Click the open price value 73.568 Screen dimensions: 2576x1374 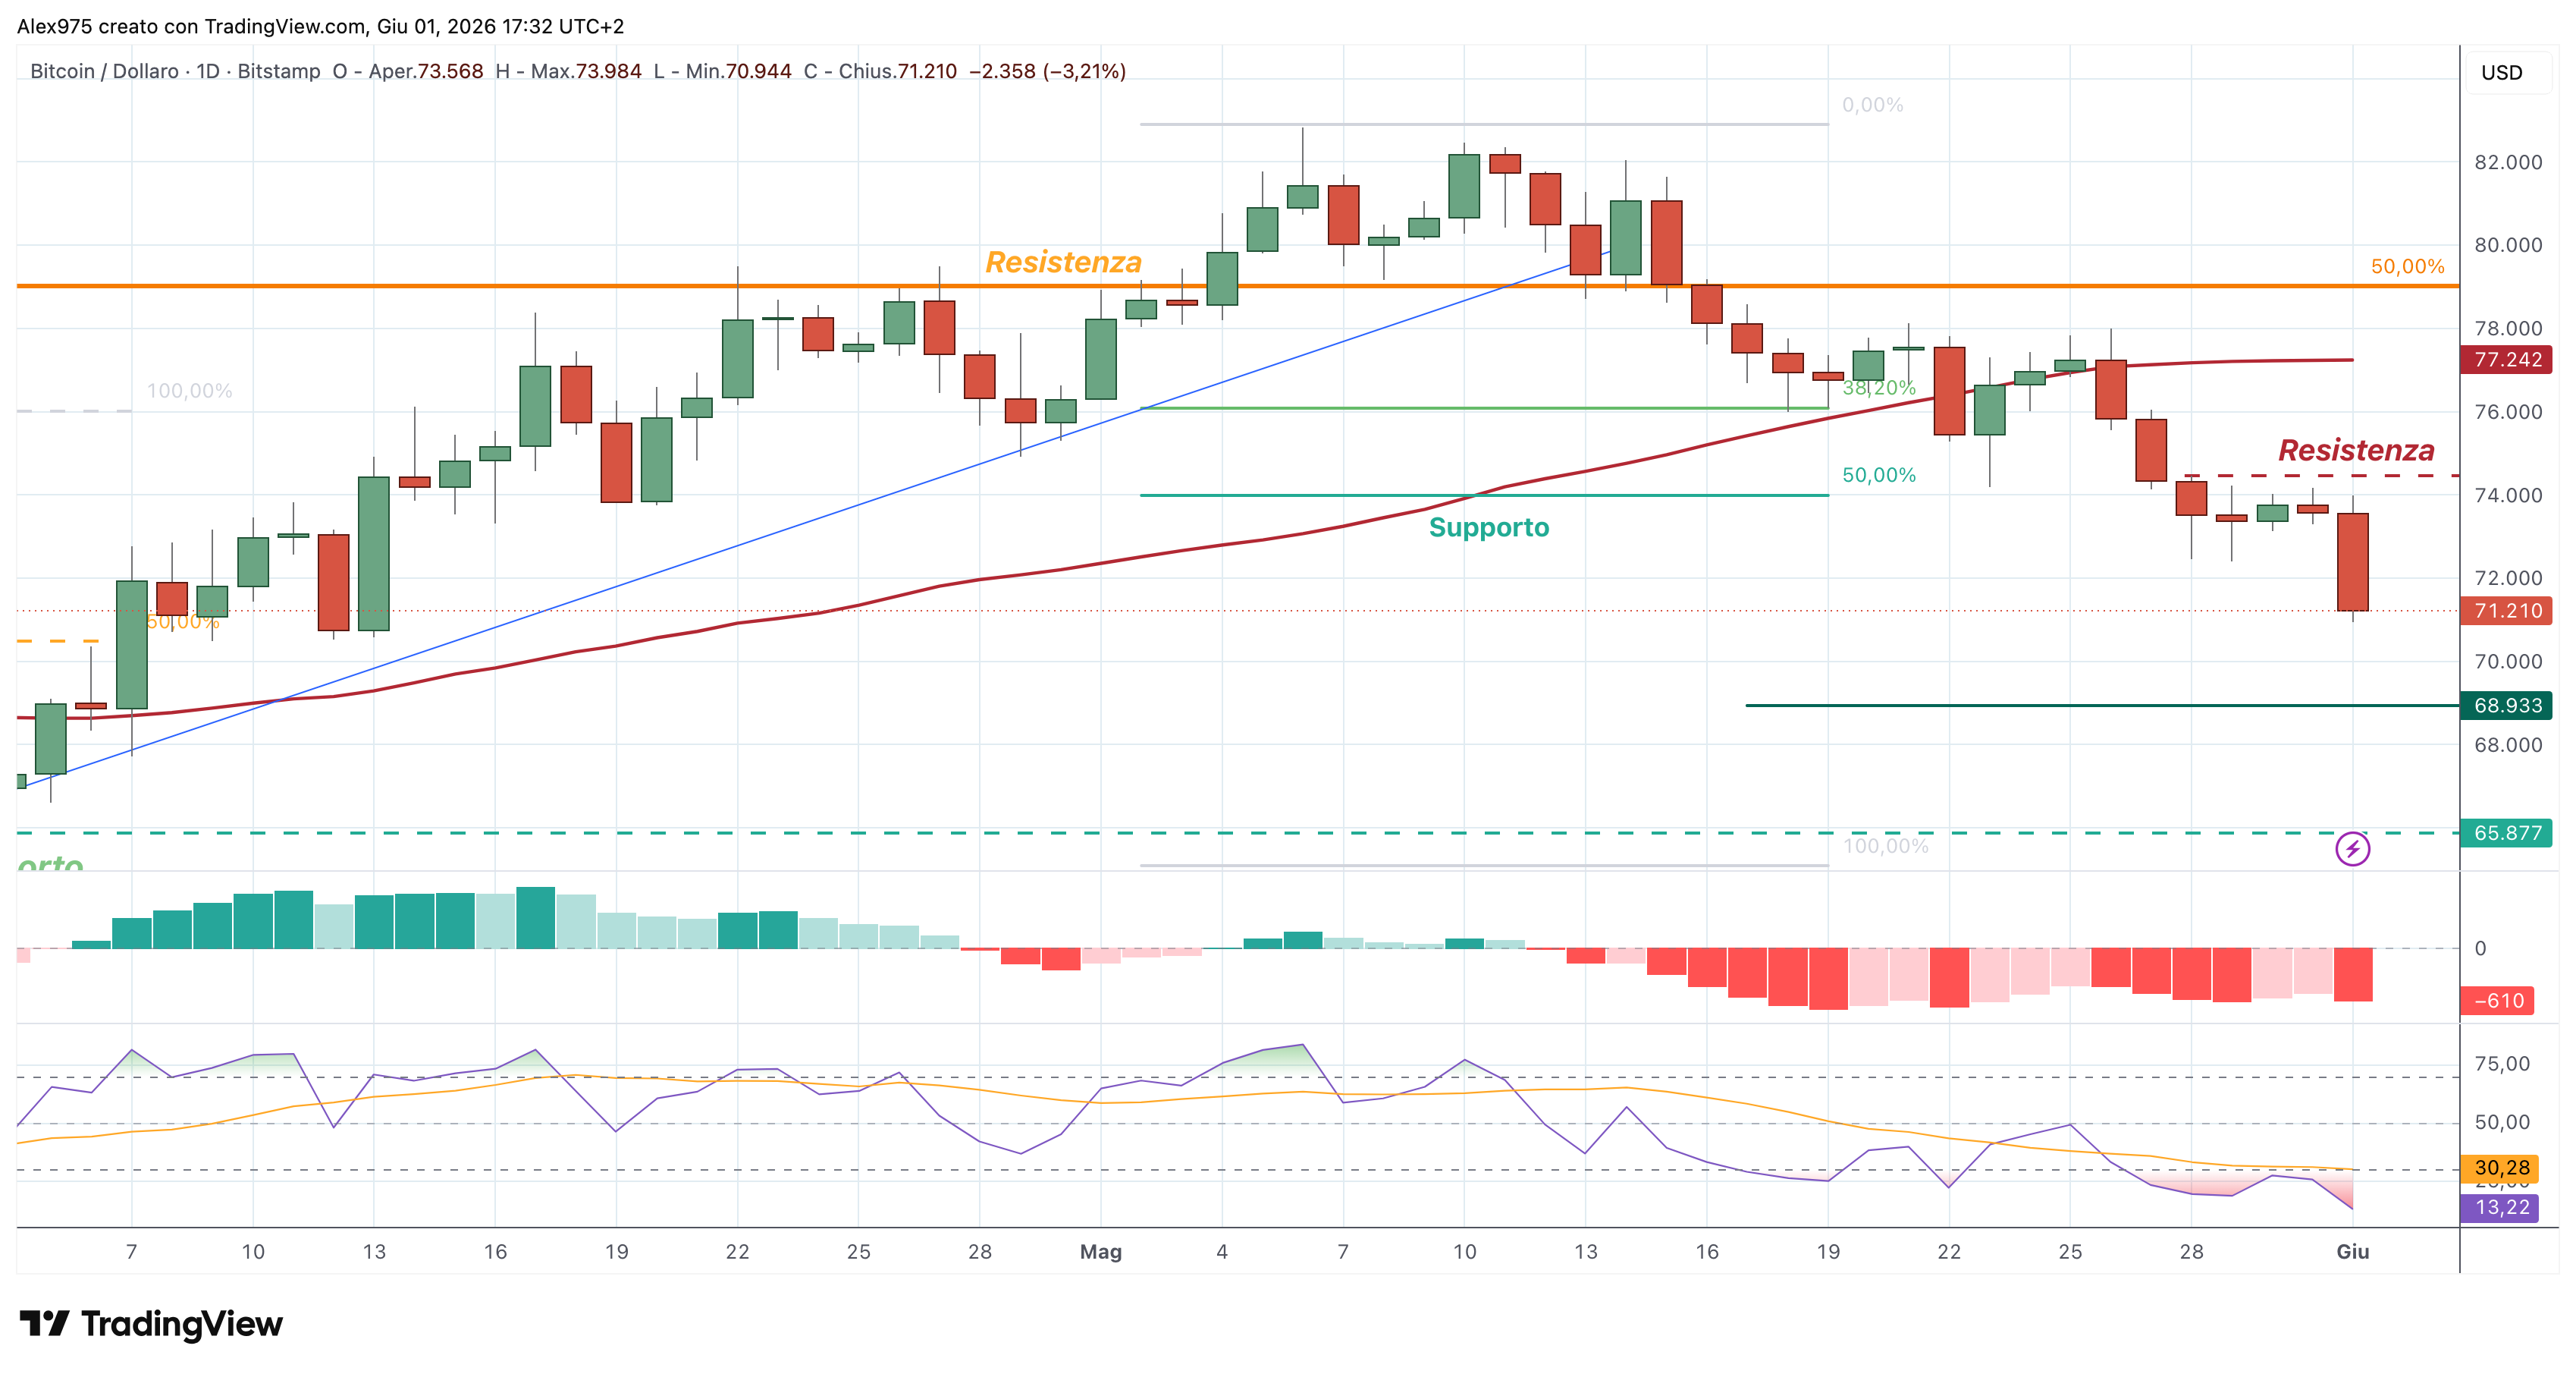pyautogui.click(x=449, y=71)
